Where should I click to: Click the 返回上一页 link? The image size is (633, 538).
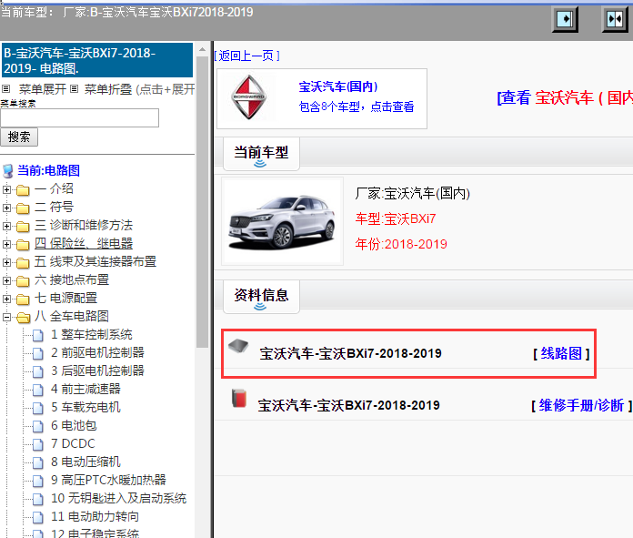(x=247, y=56)
